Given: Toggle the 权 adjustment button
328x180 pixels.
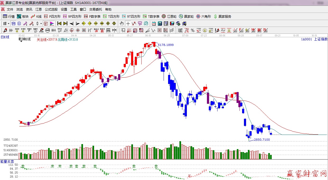Looking at the screenshot, I should click(46, 23).
